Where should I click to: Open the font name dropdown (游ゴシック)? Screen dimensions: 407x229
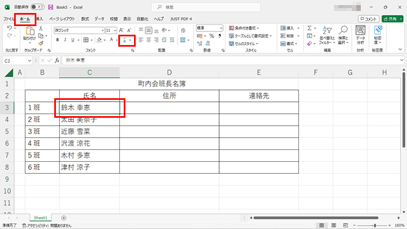coord(78,30)
